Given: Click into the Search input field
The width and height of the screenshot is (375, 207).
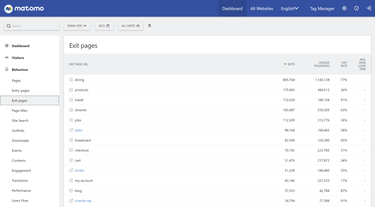Looking at the screenshot, I should pyautogui.click(x=31, y=26).
